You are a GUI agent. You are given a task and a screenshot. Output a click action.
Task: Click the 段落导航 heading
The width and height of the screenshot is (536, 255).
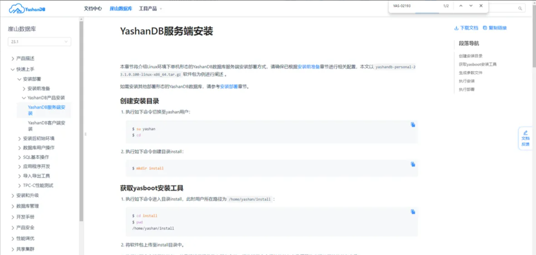[x=469, y=43]
